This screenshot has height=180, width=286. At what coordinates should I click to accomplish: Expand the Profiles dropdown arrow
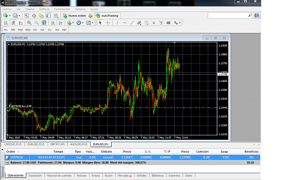point(19,16)
